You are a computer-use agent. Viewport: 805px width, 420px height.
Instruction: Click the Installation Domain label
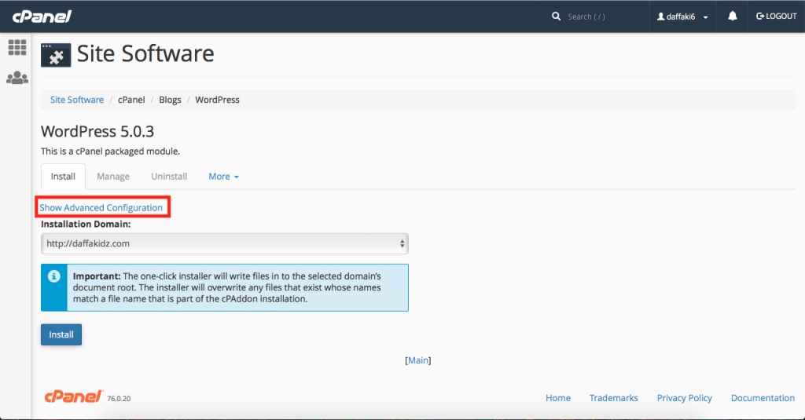pos(86,224)
